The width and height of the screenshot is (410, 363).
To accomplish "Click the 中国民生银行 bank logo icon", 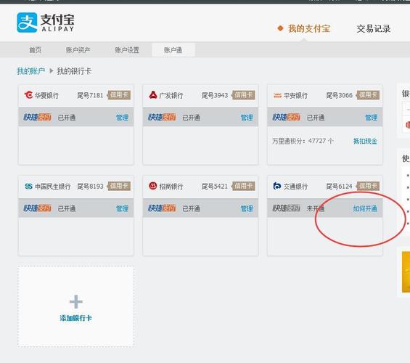I will (28, 186).
